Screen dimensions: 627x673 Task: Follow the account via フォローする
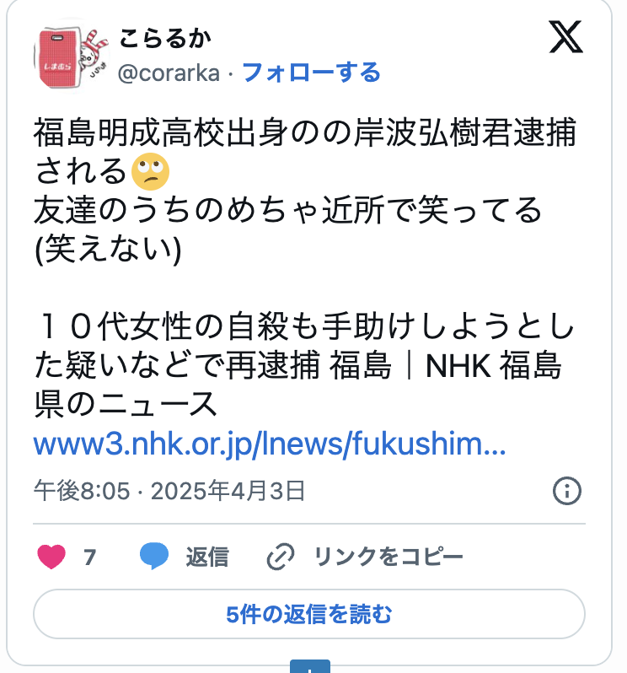[311, 73]
